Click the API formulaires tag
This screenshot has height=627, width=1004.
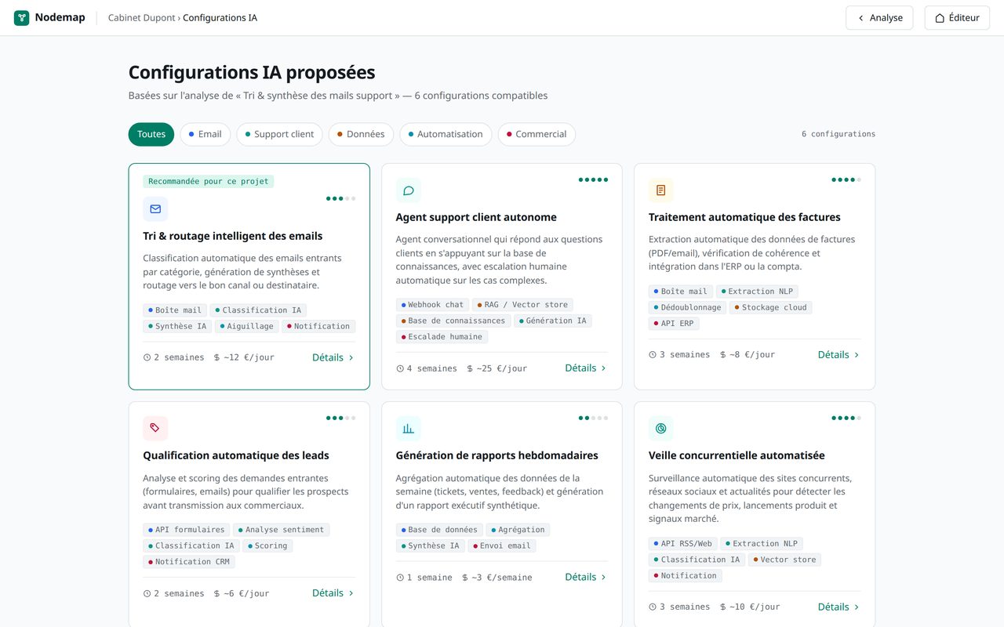pyautogui.click(x=187, y=530)
